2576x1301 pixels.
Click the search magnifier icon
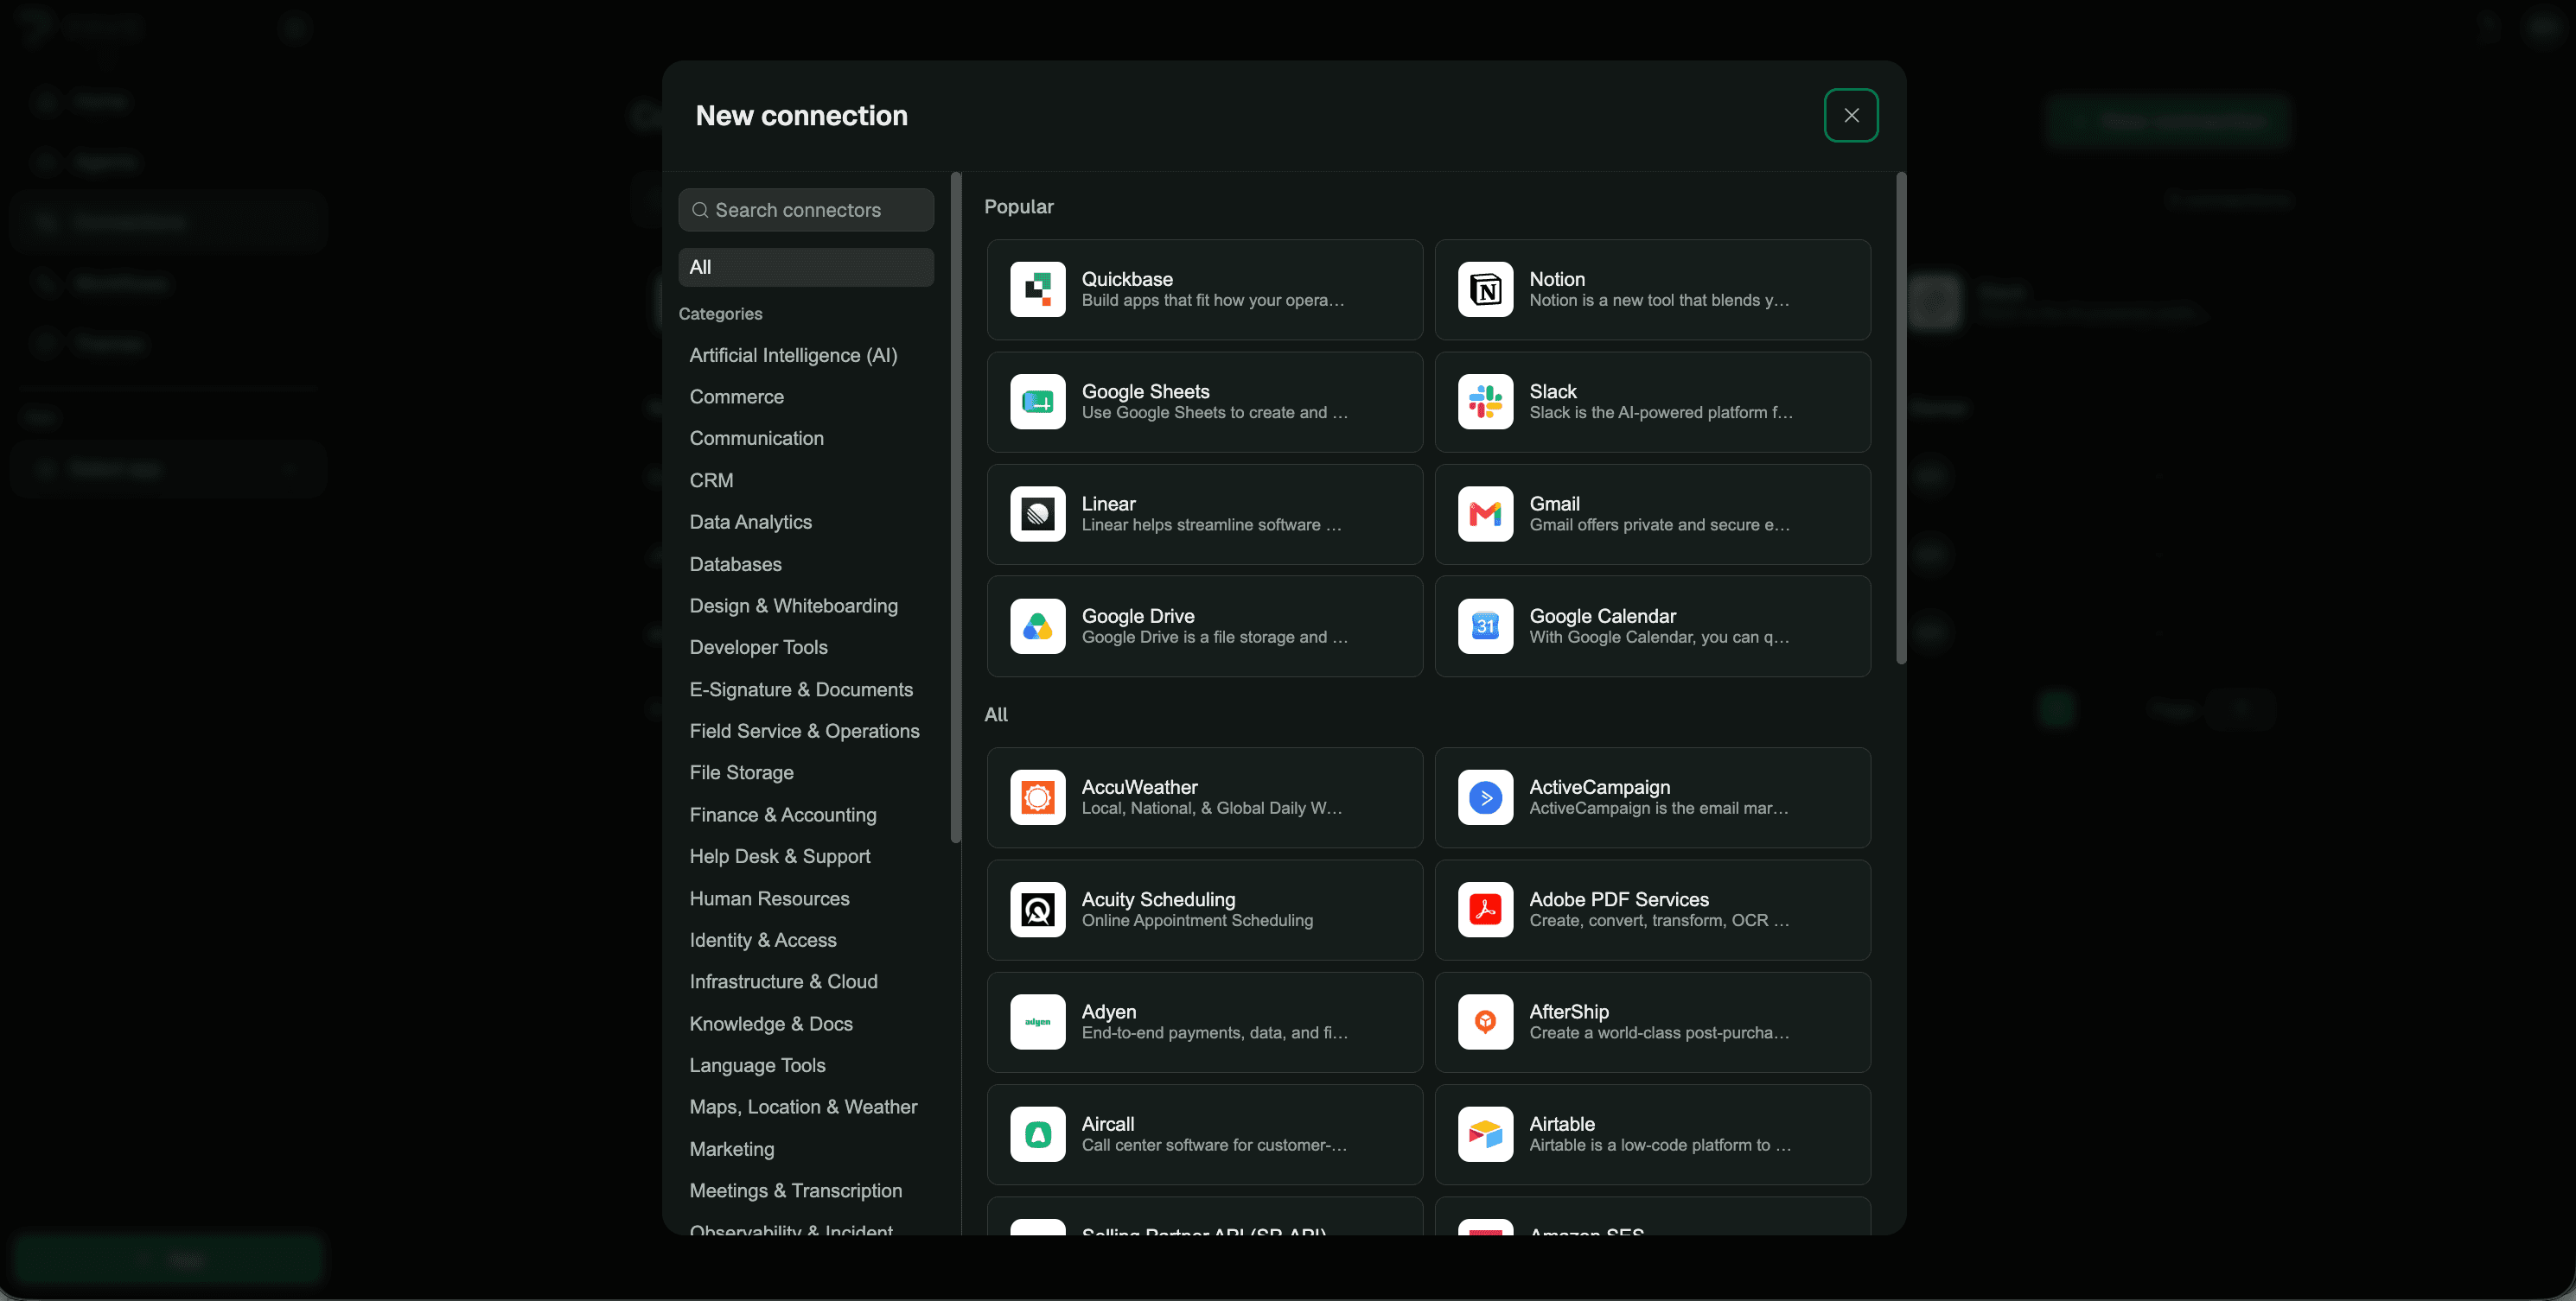coord(700,210)
